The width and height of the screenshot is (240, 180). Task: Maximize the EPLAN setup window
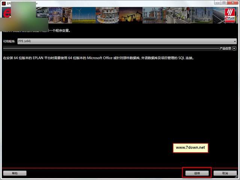pos(224,3)
